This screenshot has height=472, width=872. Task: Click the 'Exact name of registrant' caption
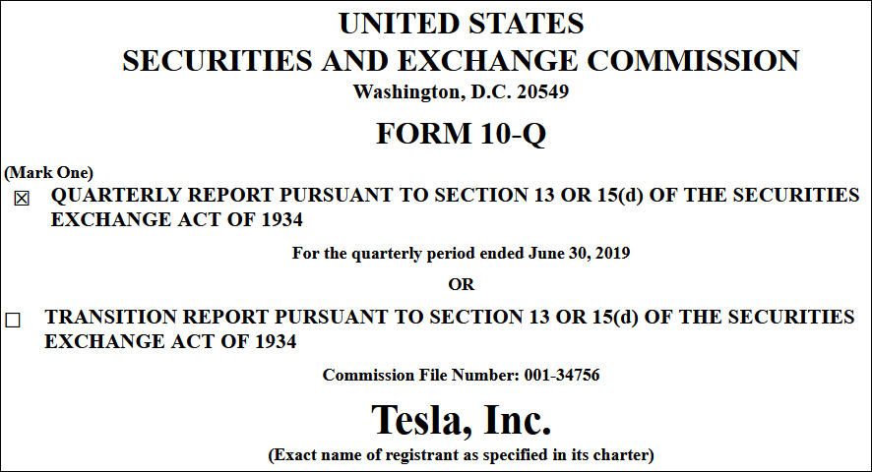461,455
